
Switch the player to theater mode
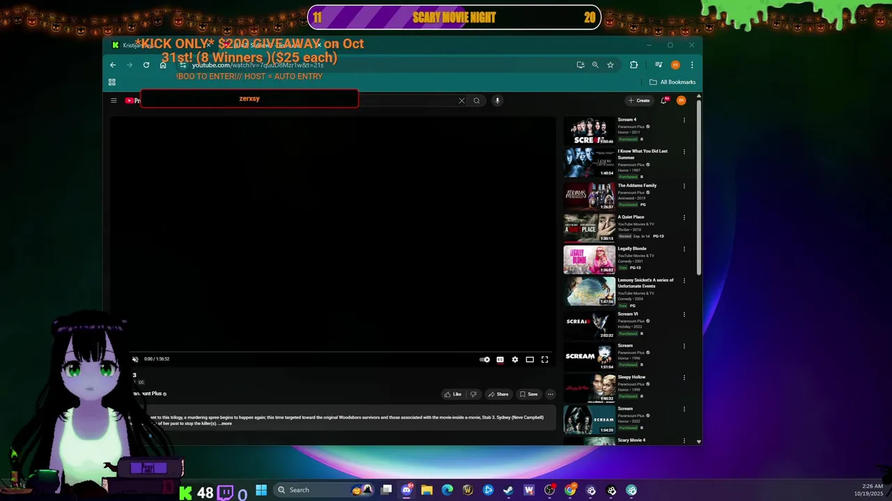pos(530,360)
